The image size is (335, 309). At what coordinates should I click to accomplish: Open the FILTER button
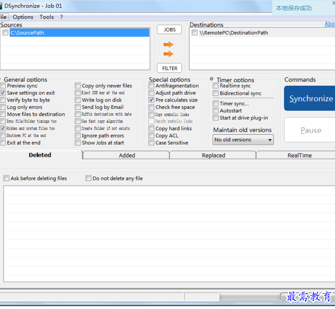pyautogui.click(x=169, y=68)
